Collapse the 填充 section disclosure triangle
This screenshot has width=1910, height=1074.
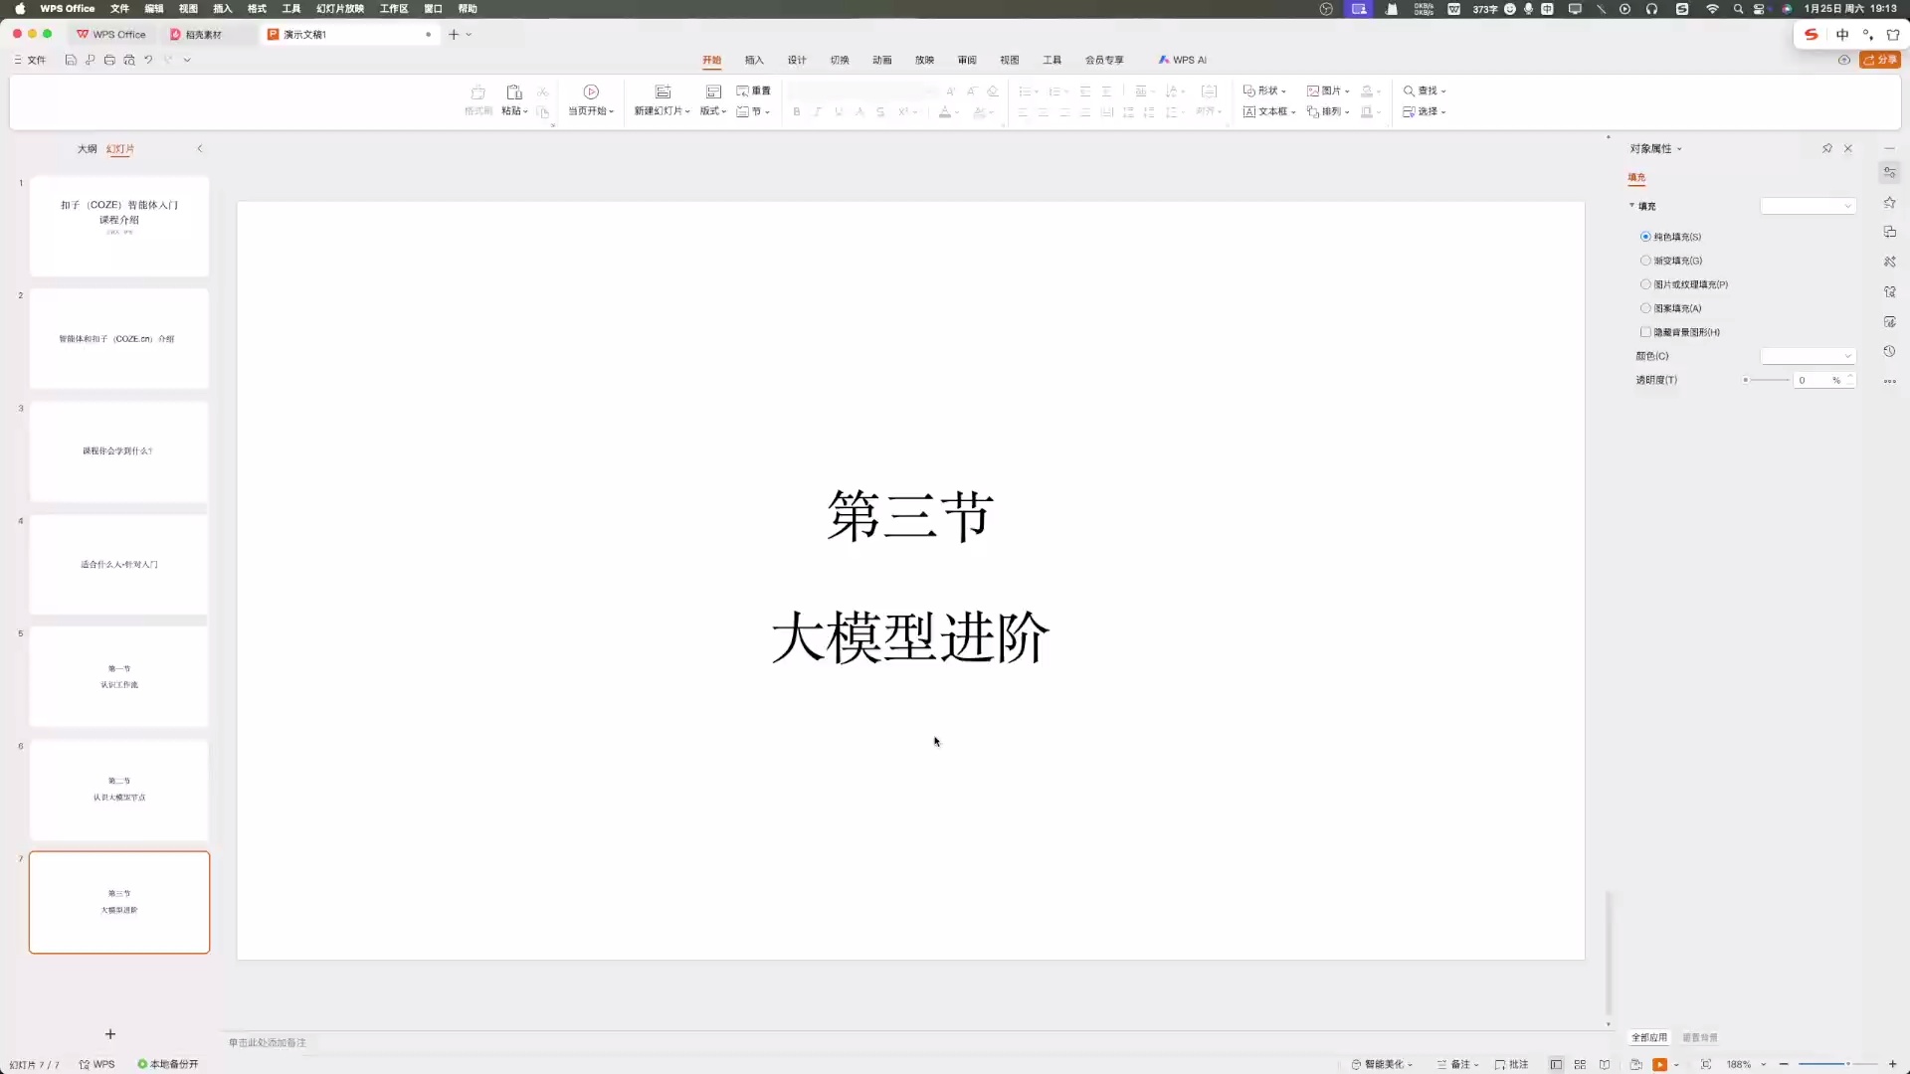pyautogui.click(x=1629, y=206)
